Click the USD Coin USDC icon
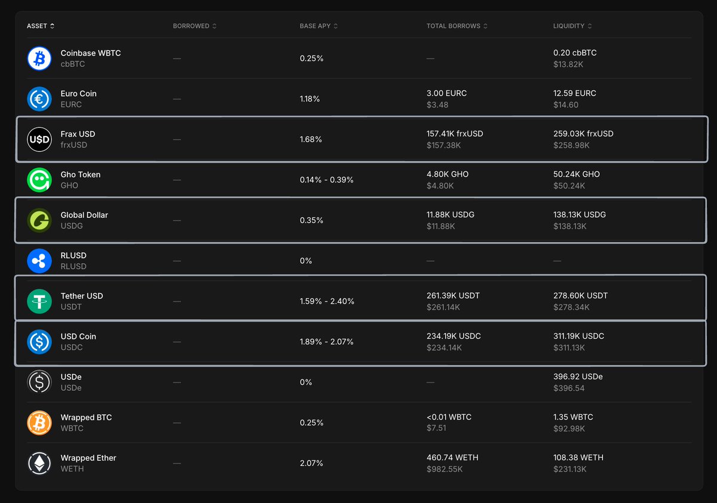The image size is (717, 503). (x=39, y=342)
